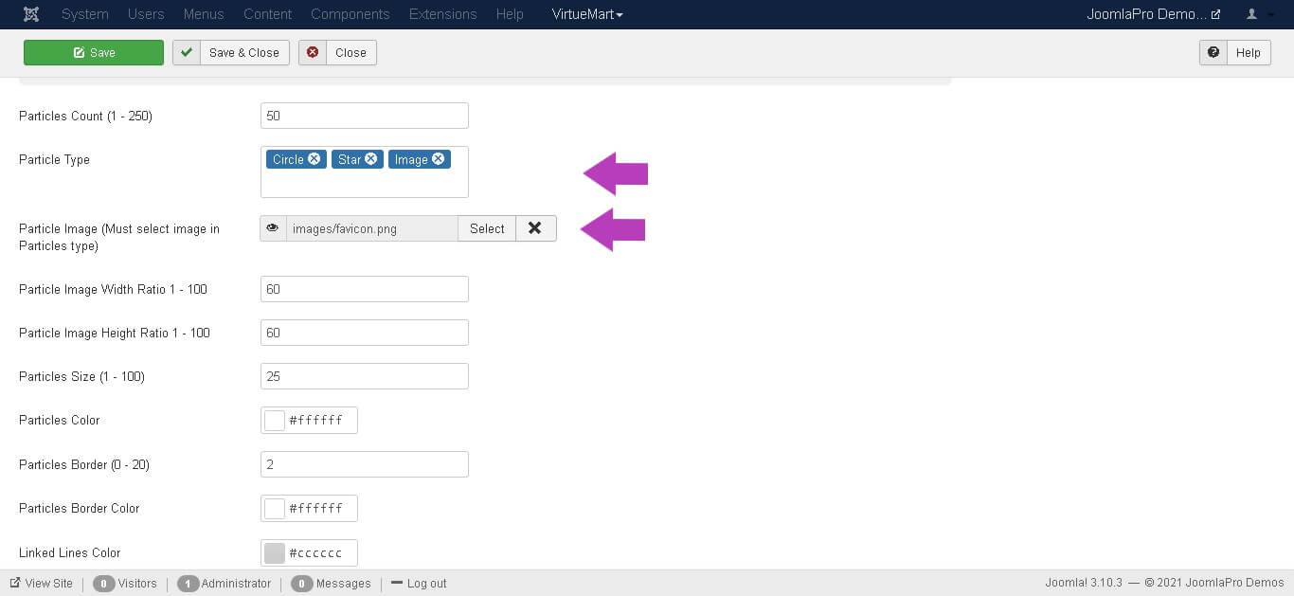
Task: Click the View Site link
Action: point(42,584)
